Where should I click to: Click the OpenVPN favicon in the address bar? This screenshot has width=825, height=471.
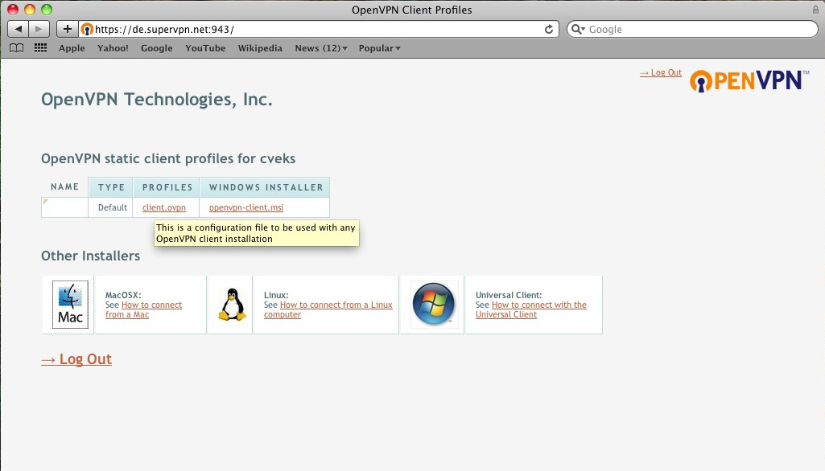point(88,30)
